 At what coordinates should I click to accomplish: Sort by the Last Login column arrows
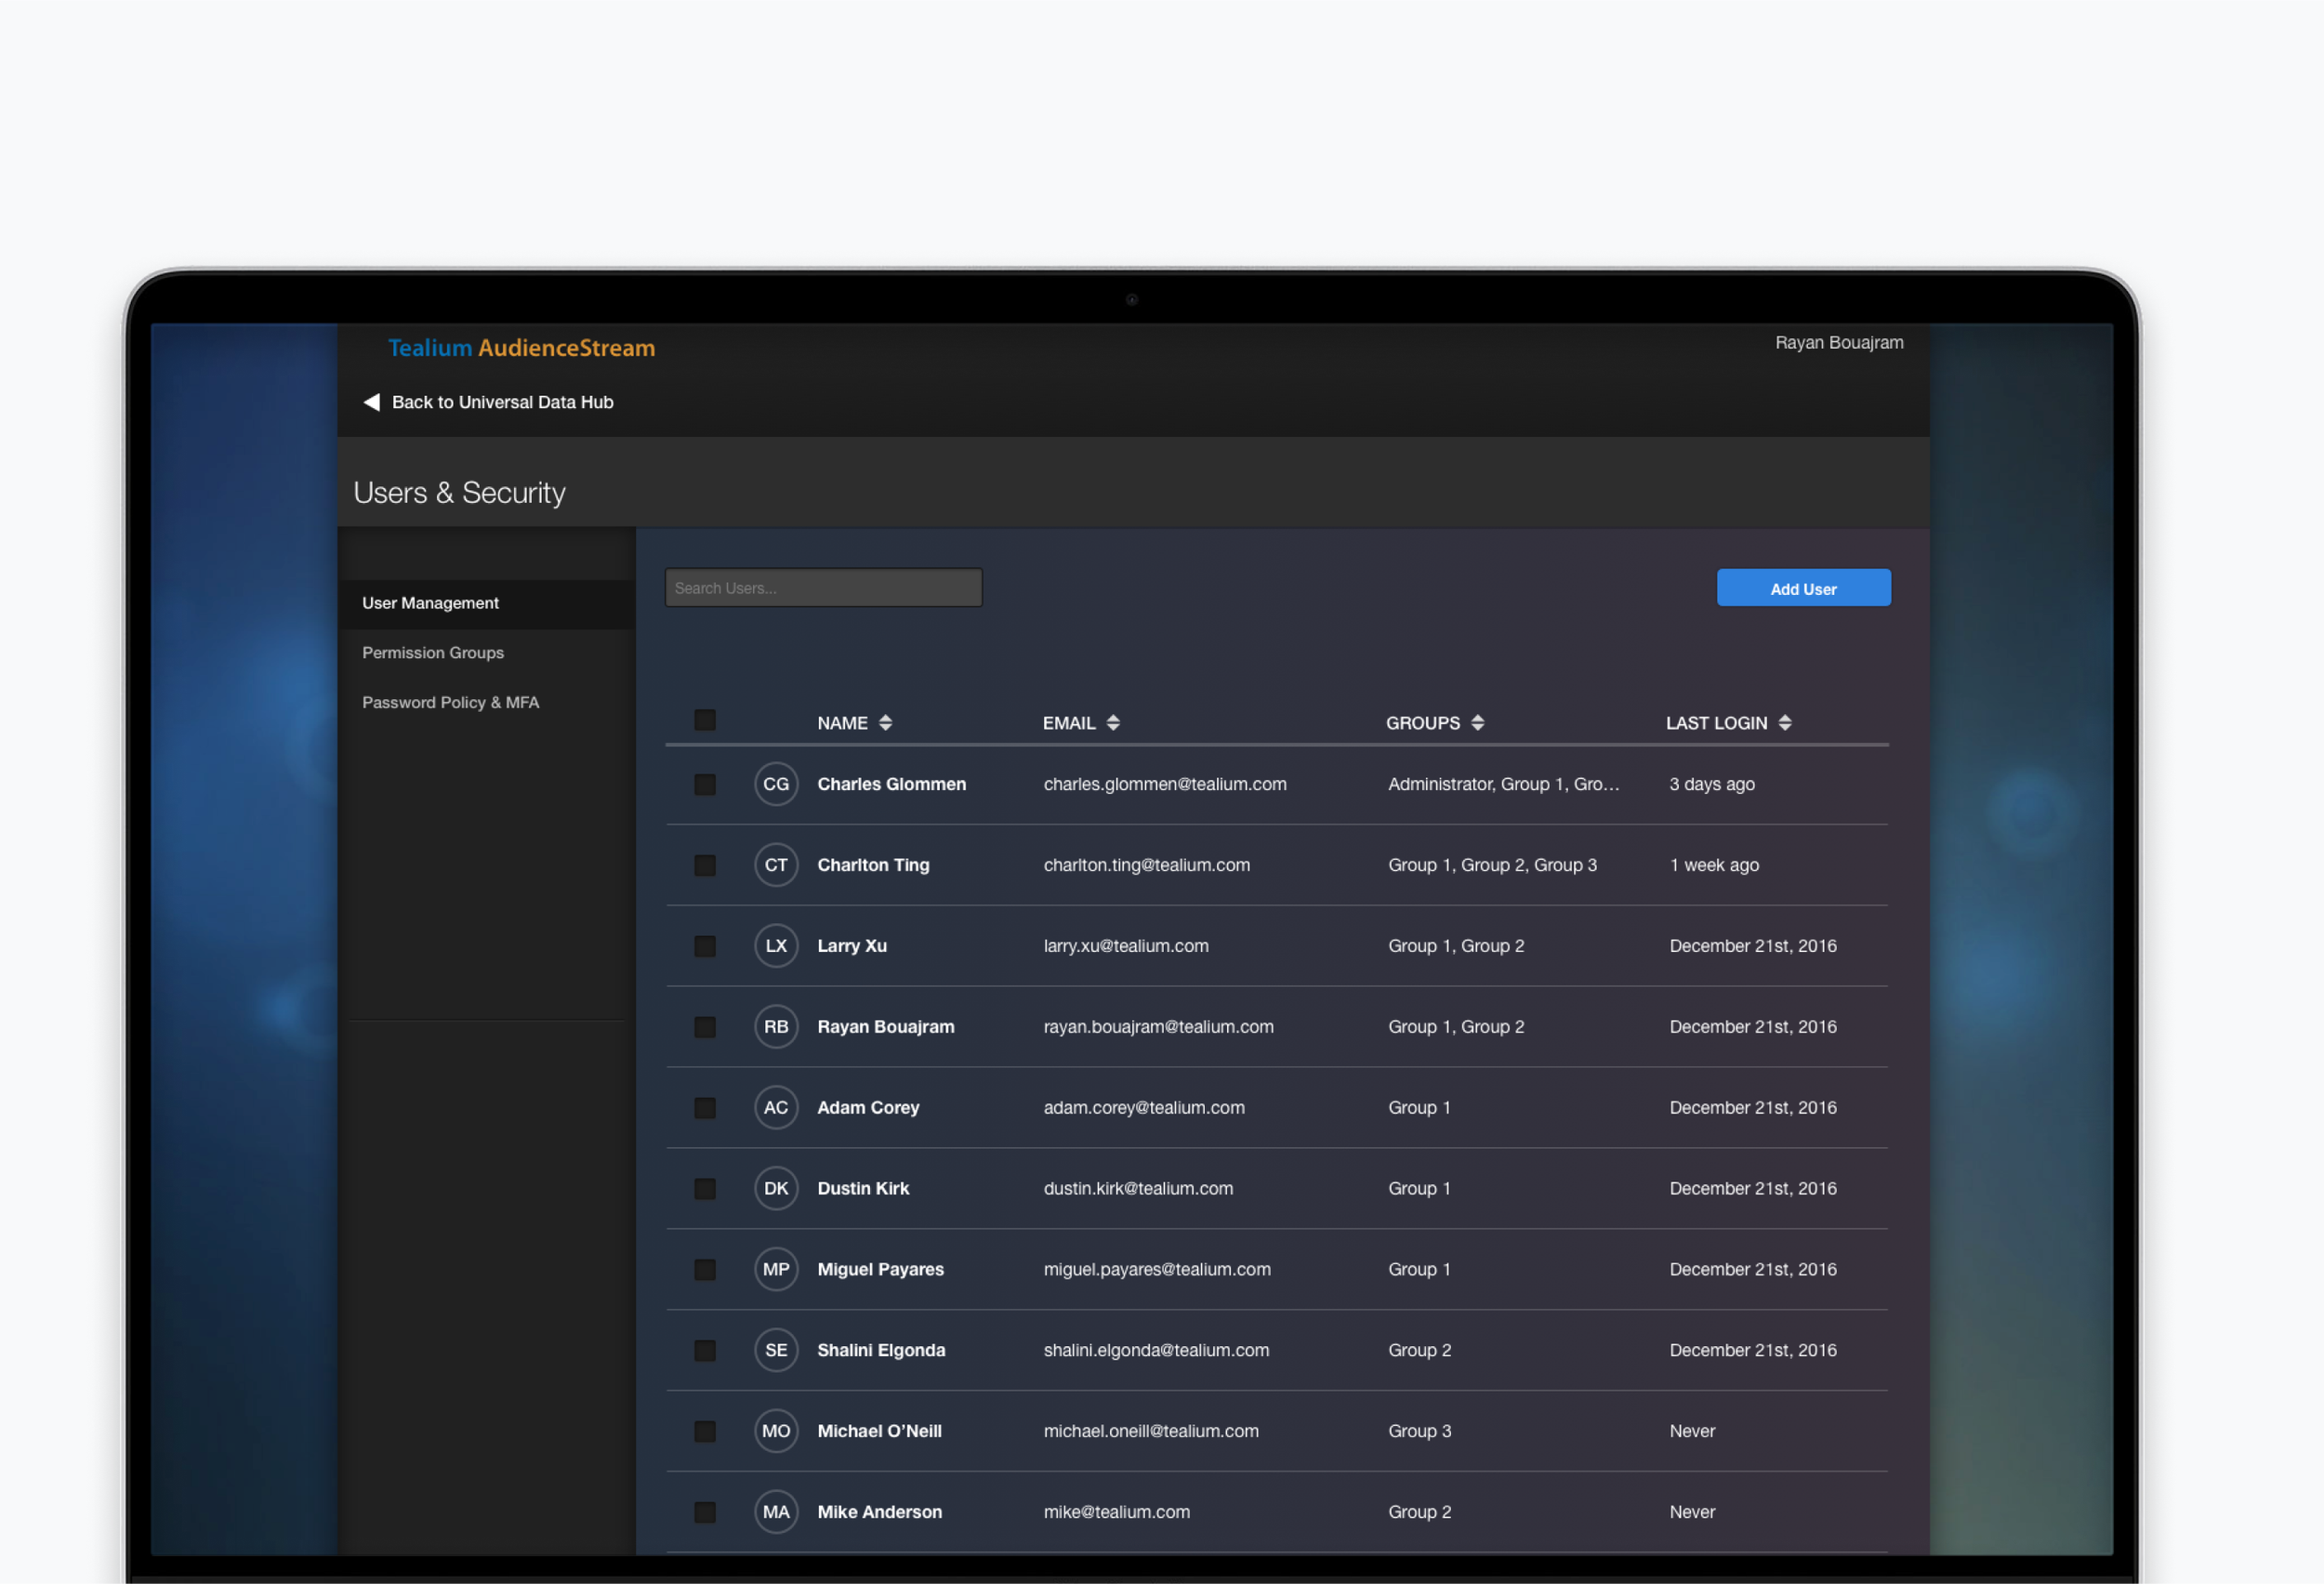pos(1785,723)
